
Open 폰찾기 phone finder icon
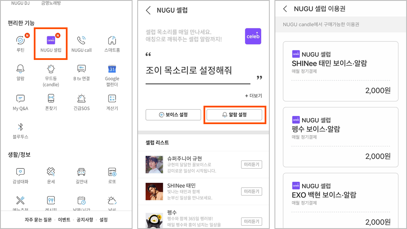pyautogui.click(x=51, y=98)
